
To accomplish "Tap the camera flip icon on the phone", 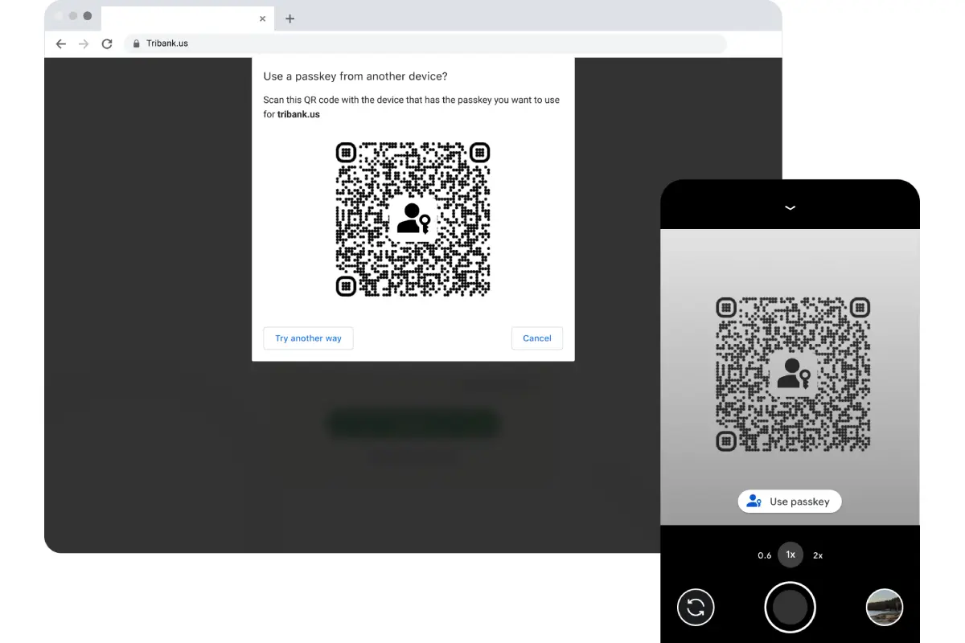I will click(695, 607).
